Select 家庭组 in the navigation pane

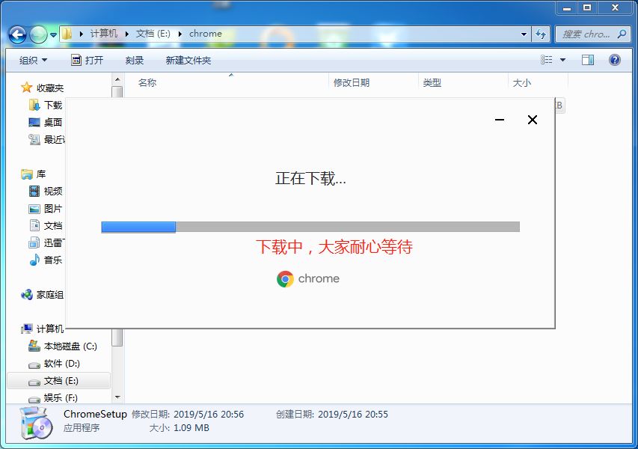(50, 295)
